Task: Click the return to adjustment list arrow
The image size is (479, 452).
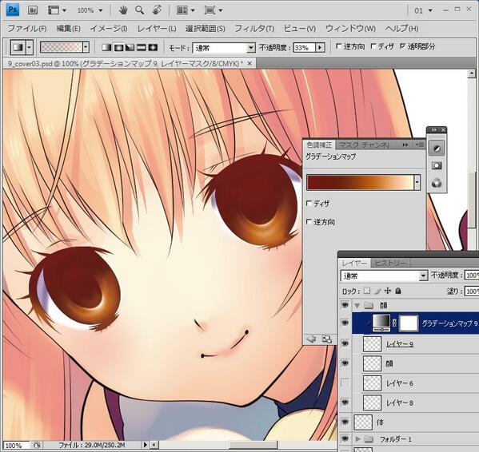Action: coord(311,339)
